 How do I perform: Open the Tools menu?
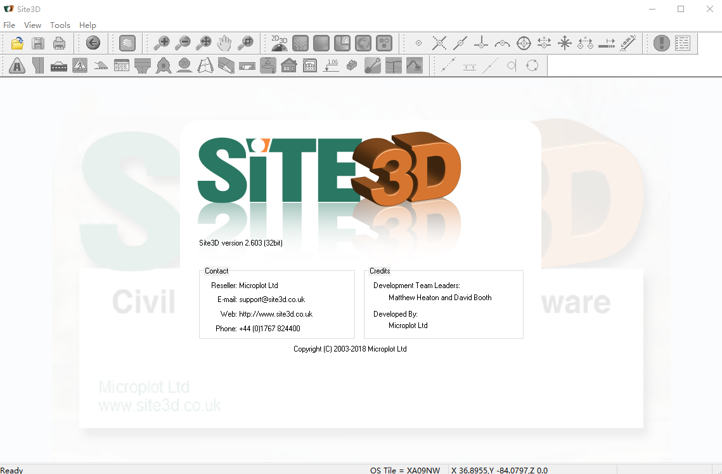coord(60,25)
